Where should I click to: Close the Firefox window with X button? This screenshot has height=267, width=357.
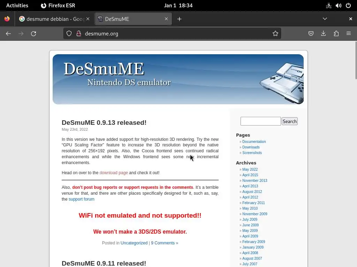point(351,19)
